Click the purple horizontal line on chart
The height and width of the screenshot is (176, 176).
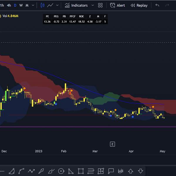[88, 127]
